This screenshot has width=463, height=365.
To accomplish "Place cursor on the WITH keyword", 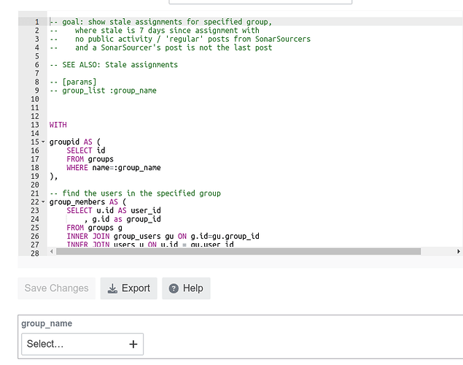I will tap(58, 125).
